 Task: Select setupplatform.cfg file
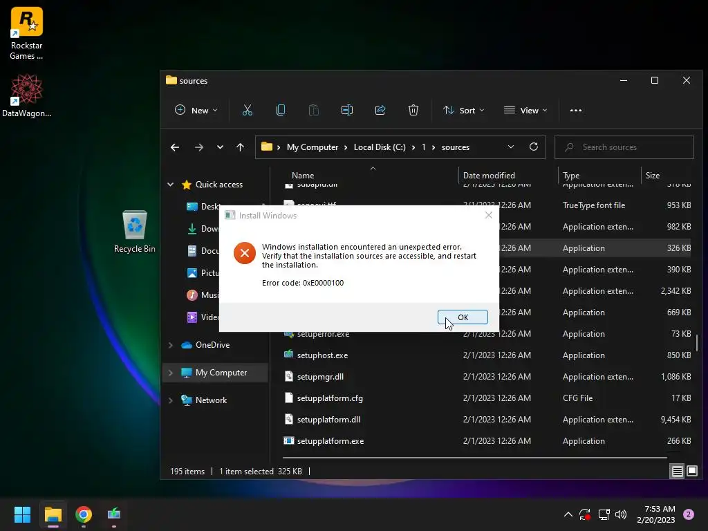click(330, 398)
